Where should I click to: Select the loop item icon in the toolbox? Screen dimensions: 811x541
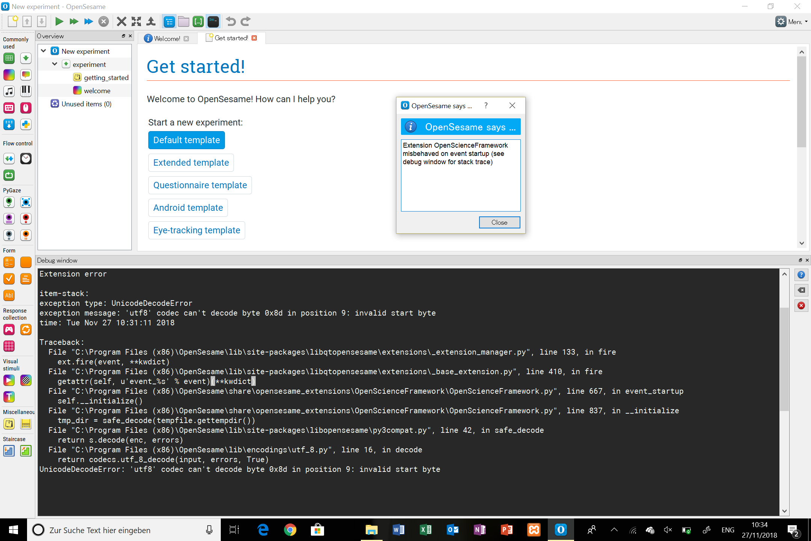(9, 58)
